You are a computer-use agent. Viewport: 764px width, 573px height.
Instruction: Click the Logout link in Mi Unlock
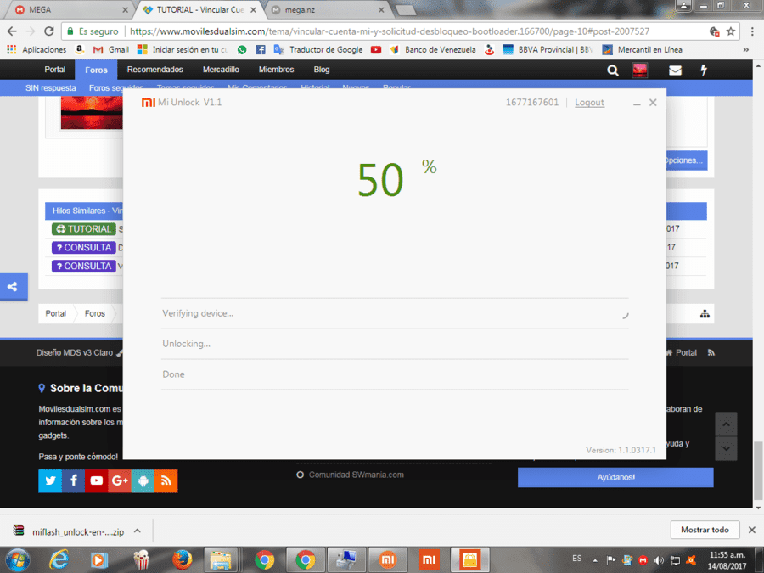(589, 103)
